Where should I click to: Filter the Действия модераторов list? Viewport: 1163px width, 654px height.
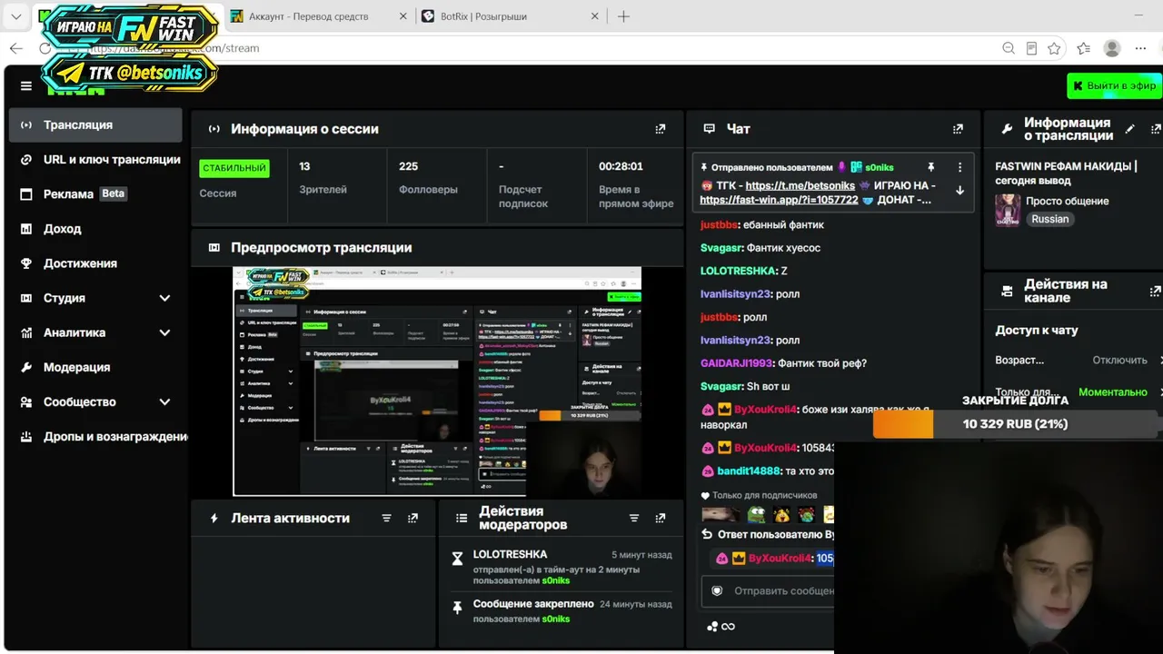[x=634, y=518]
